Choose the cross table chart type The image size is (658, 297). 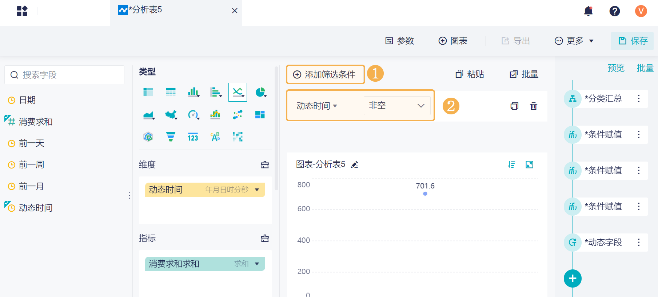[x=148, y=92]
